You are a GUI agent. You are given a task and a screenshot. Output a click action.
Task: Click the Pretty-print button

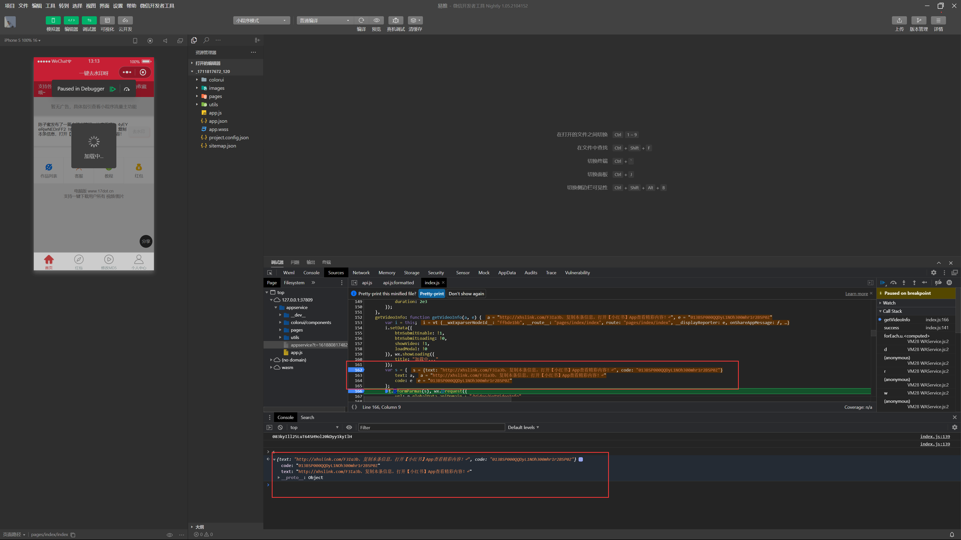coord(432,294)
